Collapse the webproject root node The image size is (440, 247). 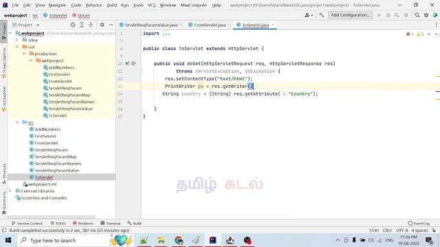(x=10, y=34)
